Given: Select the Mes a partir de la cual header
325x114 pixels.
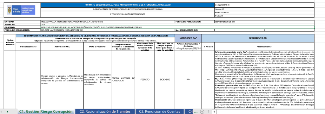Looking at the screenshot, I should (x=145, y=47).
